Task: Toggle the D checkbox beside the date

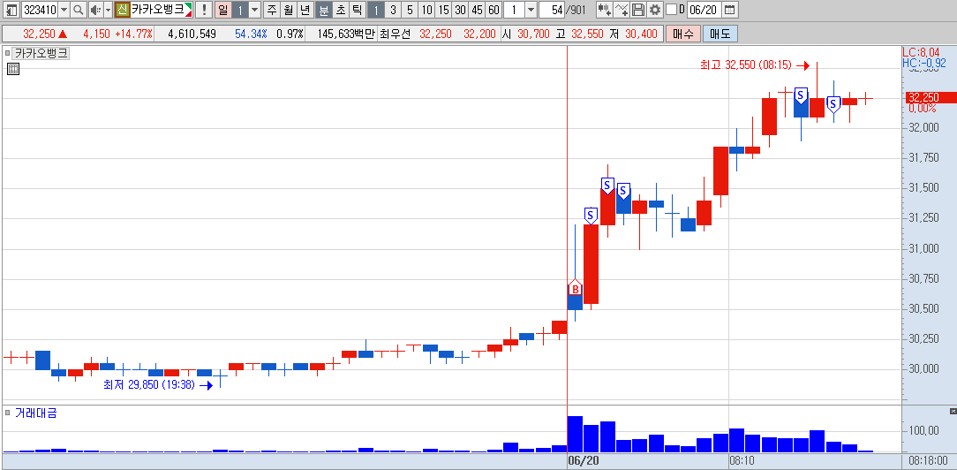Action: click(x=671, y=10)
